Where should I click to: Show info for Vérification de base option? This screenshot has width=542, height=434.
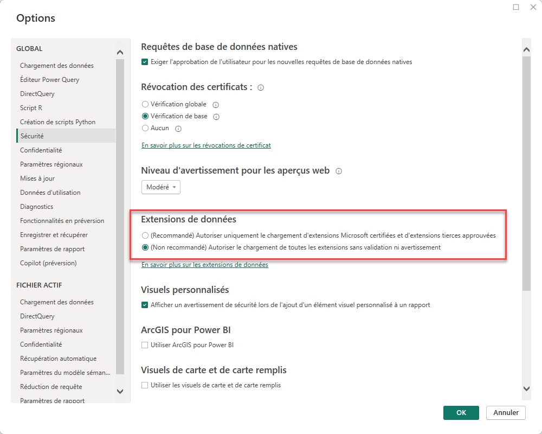(216, 117)
